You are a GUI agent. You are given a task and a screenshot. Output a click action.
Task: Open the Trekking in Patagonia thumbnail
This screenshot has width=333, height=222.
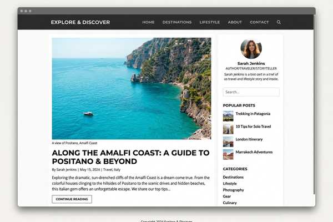coord(228,116)
